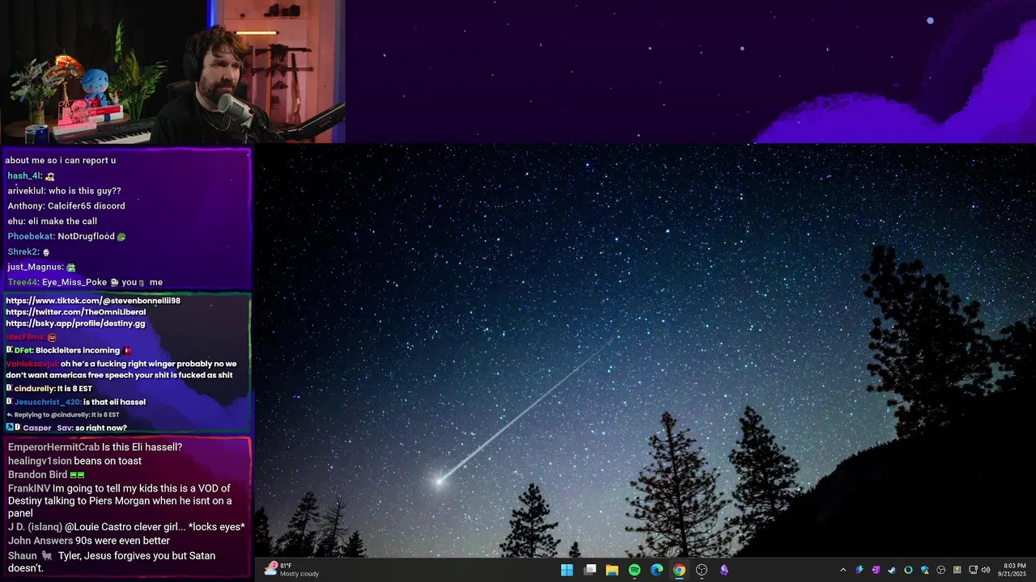Click the OneNote icon in the system tray

point(876,570)
